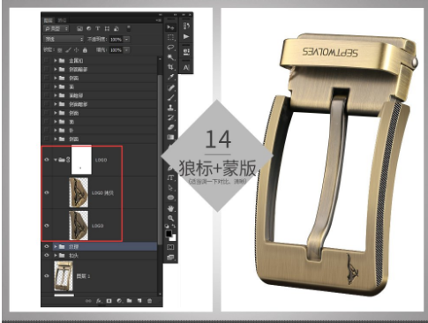Viewport: 428px width, 323px height.
Task: Change the screen mode
Action: coord(170,258)
